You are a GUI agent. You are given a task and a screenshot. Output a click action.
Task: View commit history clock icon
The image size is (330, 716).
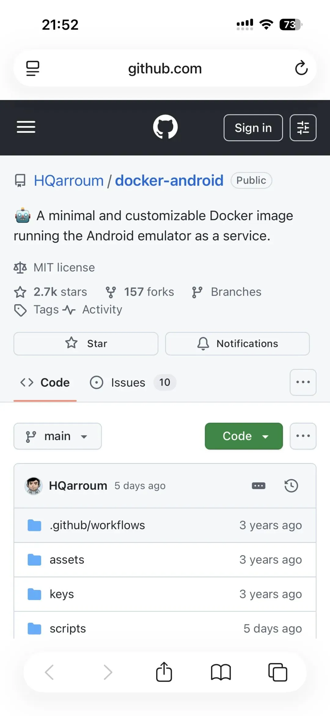pos(291,486)
